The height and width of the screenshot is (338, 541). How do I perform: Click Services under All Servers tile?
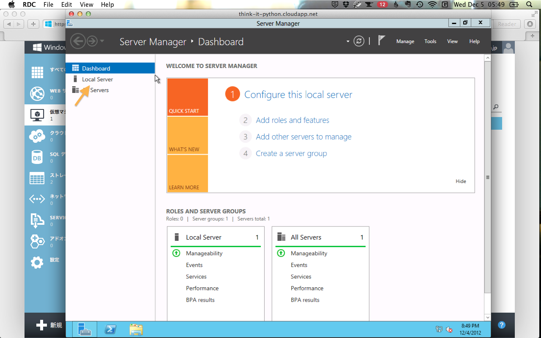point(301,277)
